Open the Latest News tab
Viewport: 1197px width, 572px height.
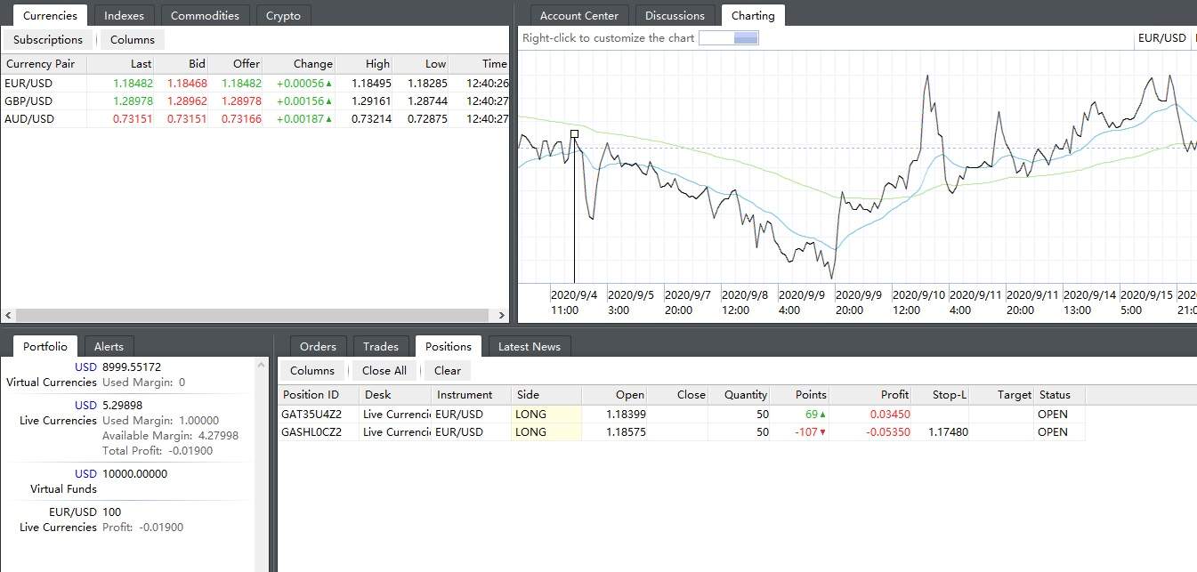529,346
